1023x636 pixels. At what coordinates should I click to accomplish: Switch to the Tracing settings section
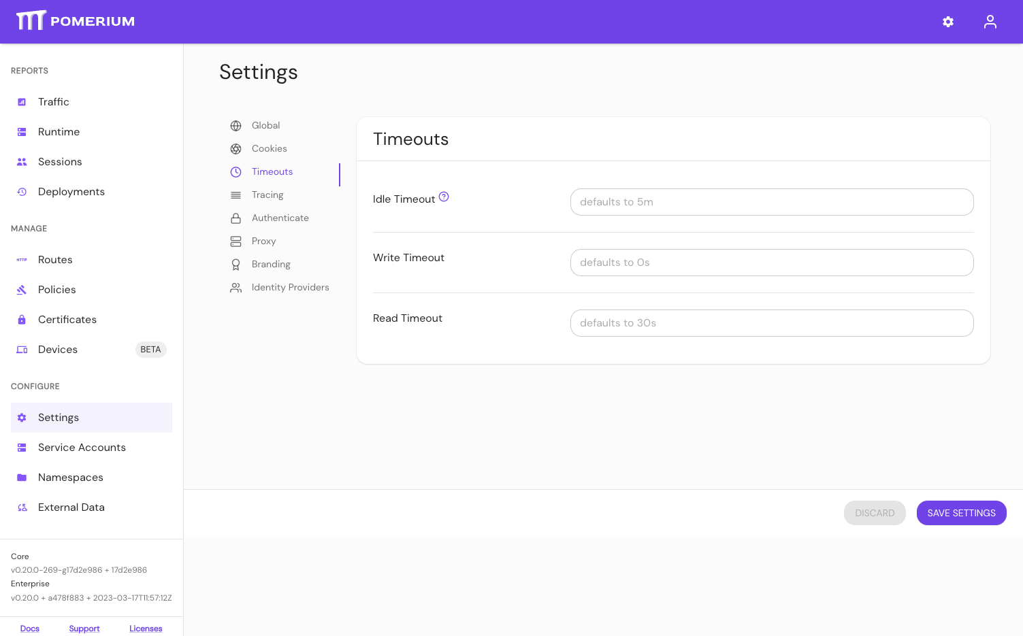[x=267, y=195]
